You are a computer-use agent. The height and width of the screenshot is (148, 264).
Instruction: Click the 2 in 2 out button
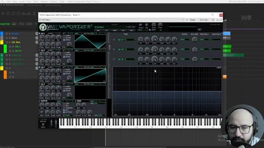pos(203,20)
